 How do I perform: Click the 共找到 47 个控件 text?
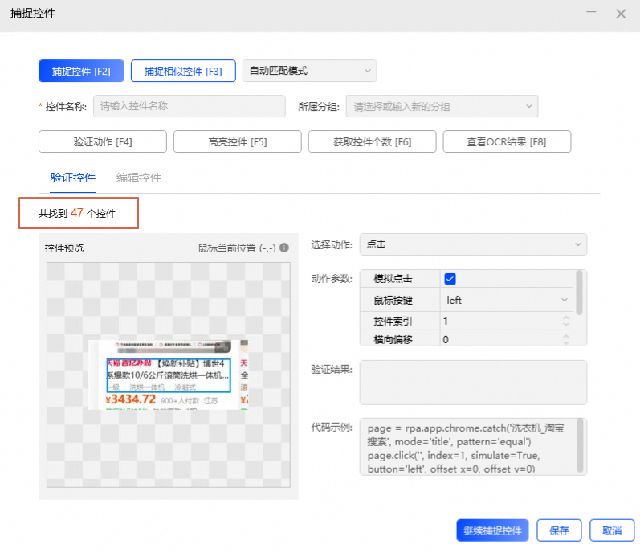point(77,213)
